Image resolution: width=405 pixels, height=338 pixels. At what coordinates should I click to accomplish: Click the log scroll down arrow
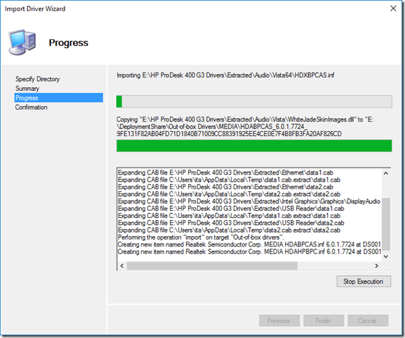(x=386, y=256)
